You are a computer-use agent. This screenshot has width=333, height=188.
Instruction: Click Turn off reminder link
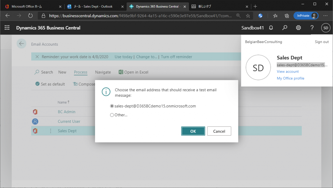[176, 57]
